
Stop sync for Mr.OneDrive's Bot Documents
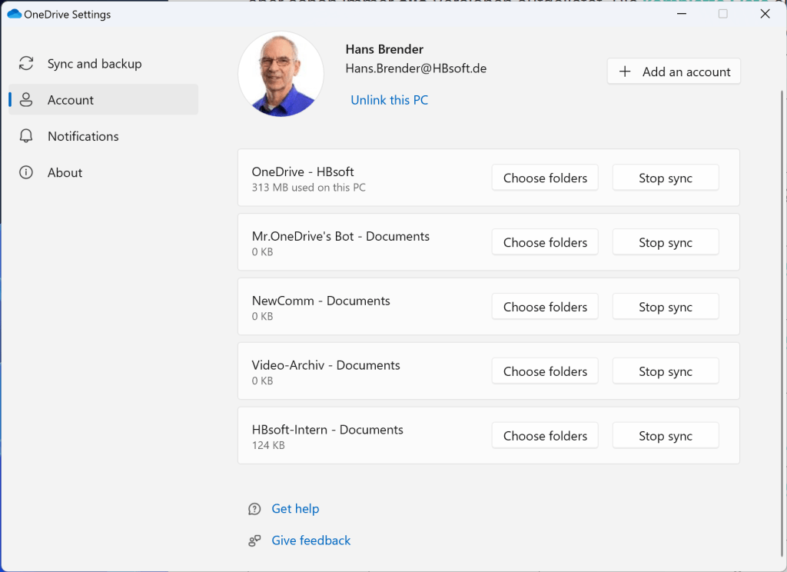[665, 243]
